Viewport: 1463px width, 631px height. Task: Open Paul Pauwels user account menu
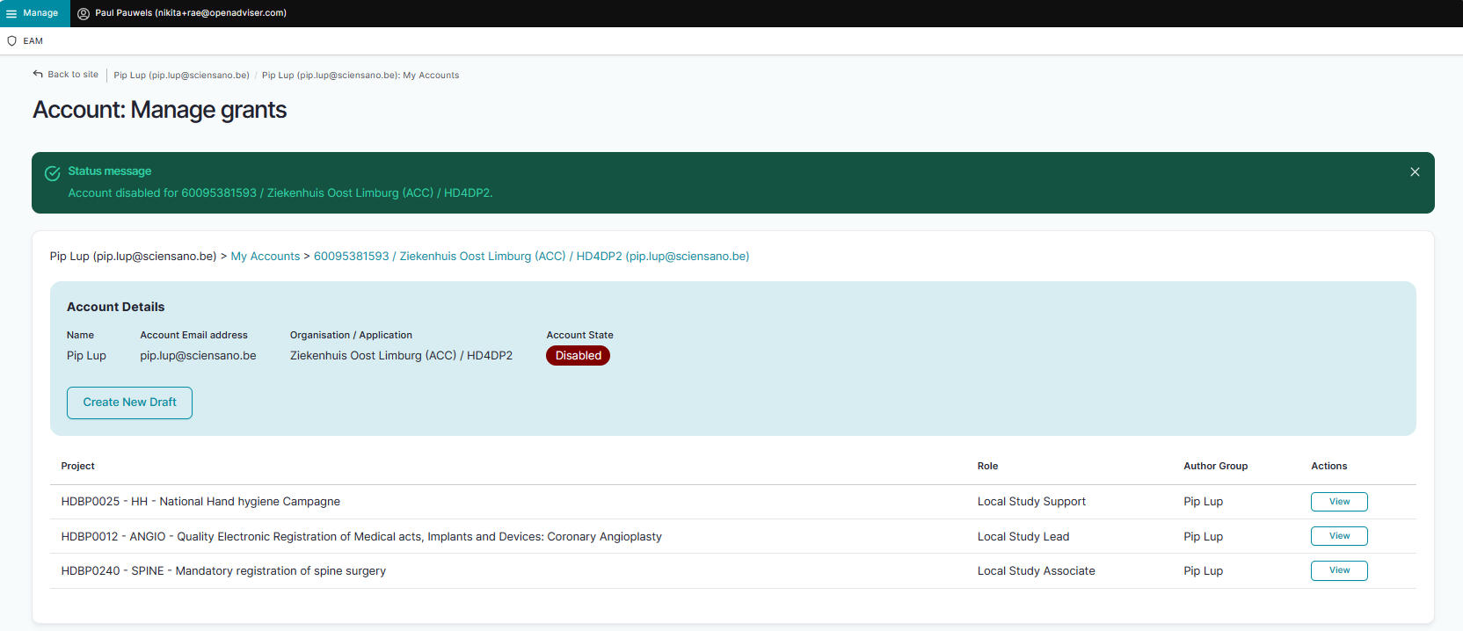(190, 13)
